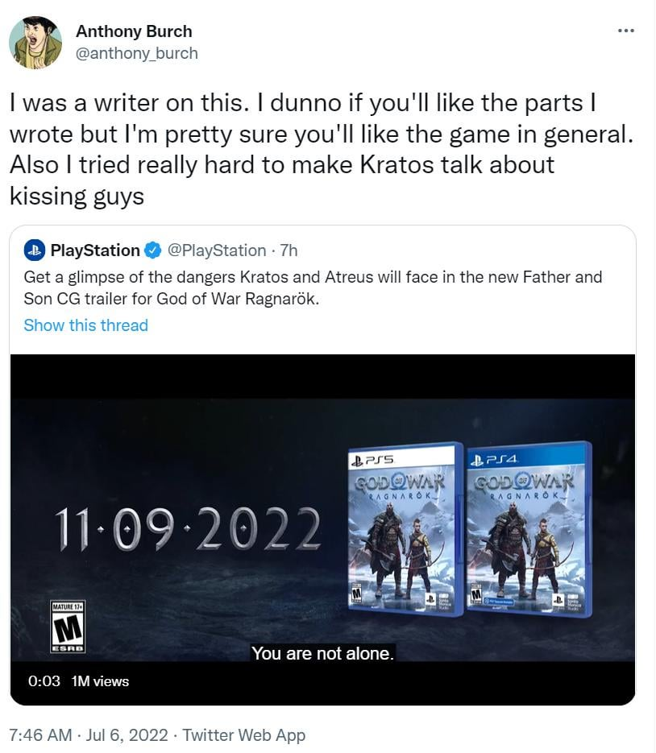The width and height of the screenshot is (656, 753).
Task: Click the ESRB Mature 17+ rating icon
Action: pos(68,627)
